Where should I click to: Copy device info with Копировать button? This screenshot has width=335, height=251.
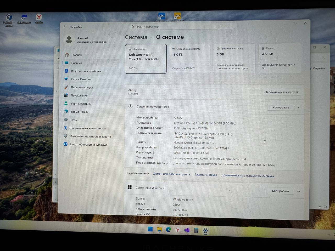281,107
